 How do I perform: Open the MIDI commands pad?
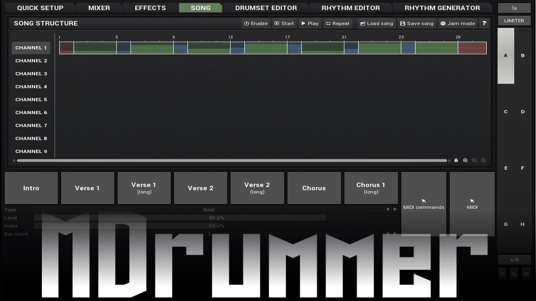[424, 204]
